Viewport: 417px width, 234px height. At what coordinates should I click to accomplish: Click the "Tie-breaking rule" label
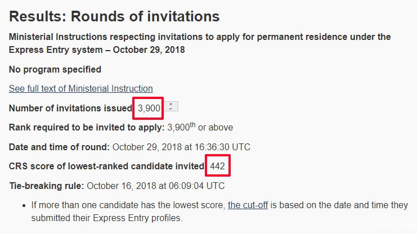pyautogui.click(x=46, y=186)
